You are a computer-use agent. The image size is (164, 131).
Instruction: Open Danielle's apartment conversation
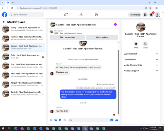pyautogui.click(x=23, y=93)
